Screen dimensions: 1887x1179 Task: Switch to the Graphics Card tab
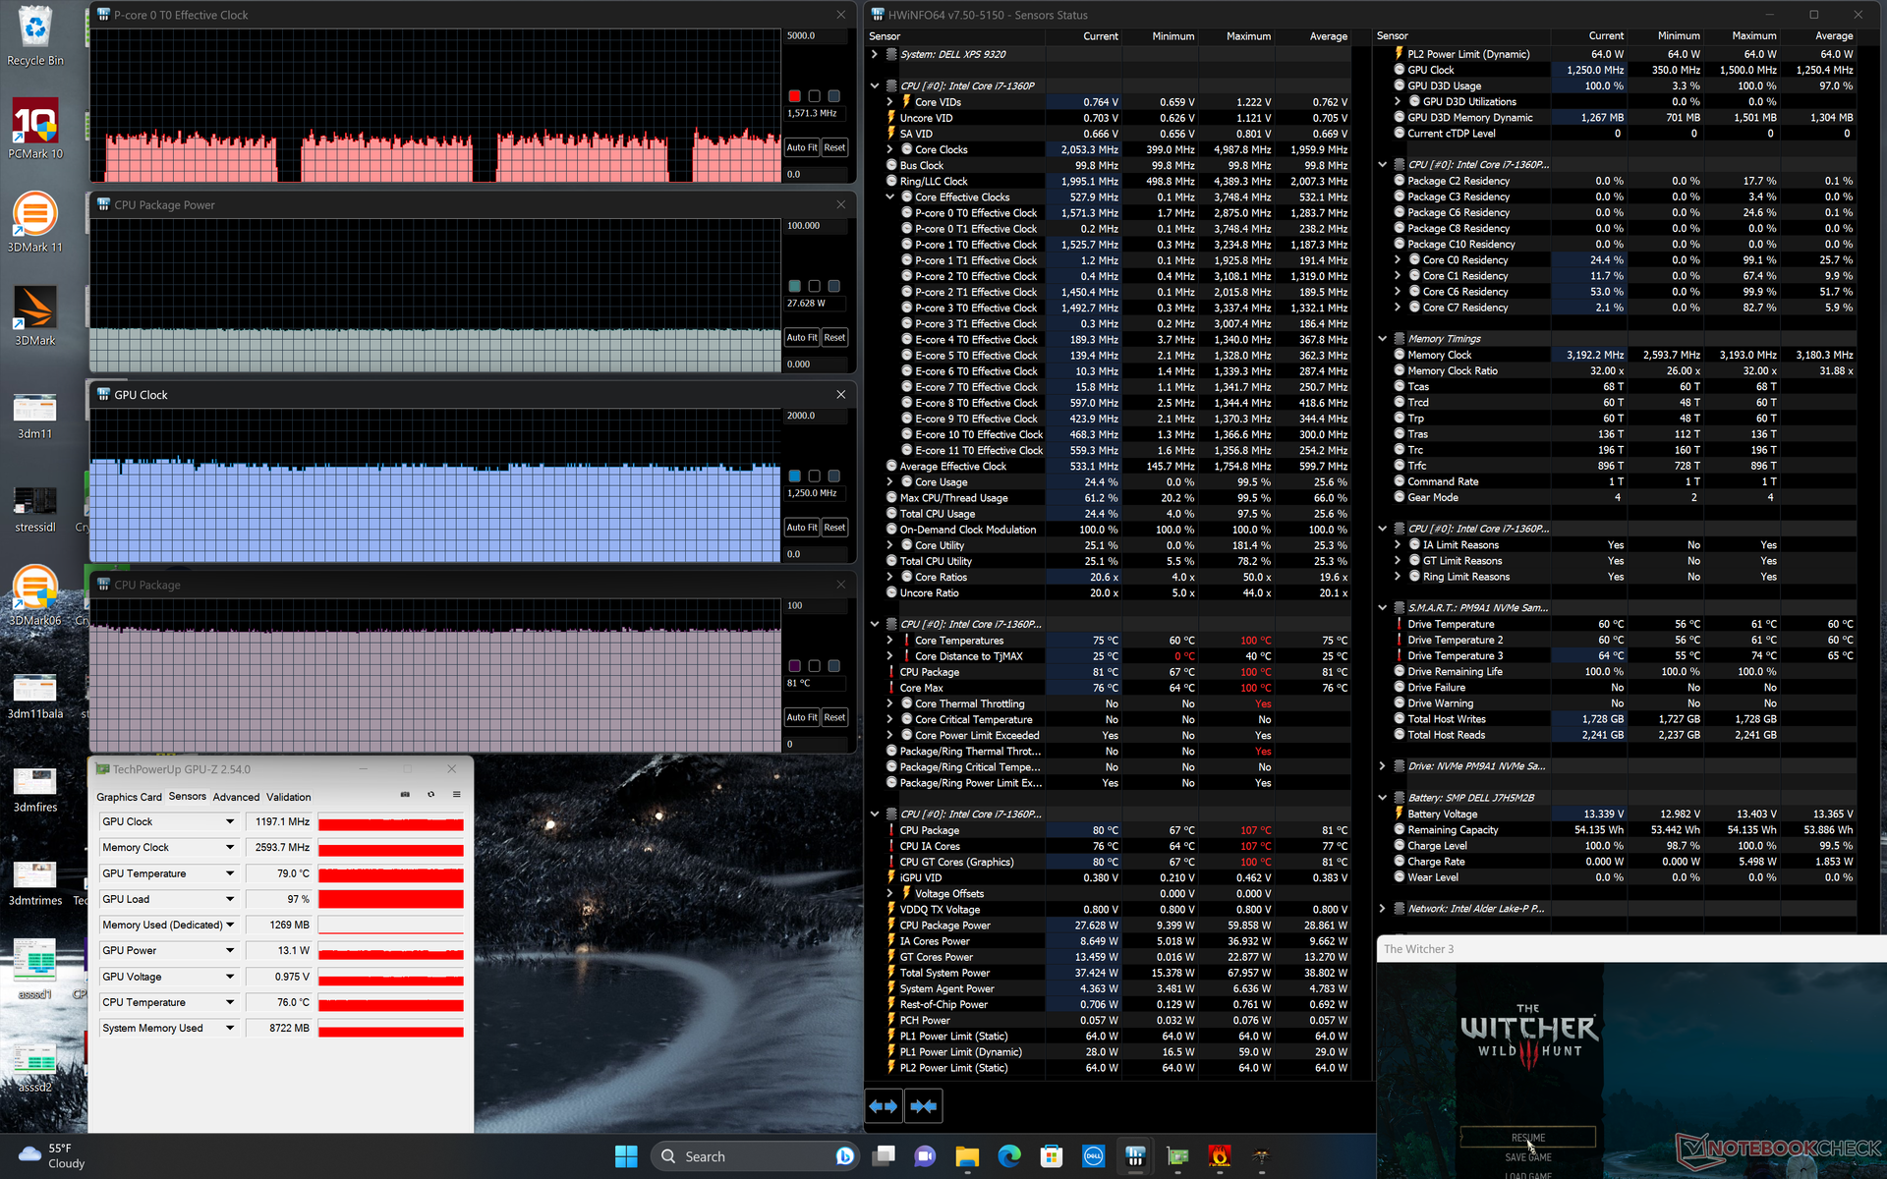pos(129,797)
